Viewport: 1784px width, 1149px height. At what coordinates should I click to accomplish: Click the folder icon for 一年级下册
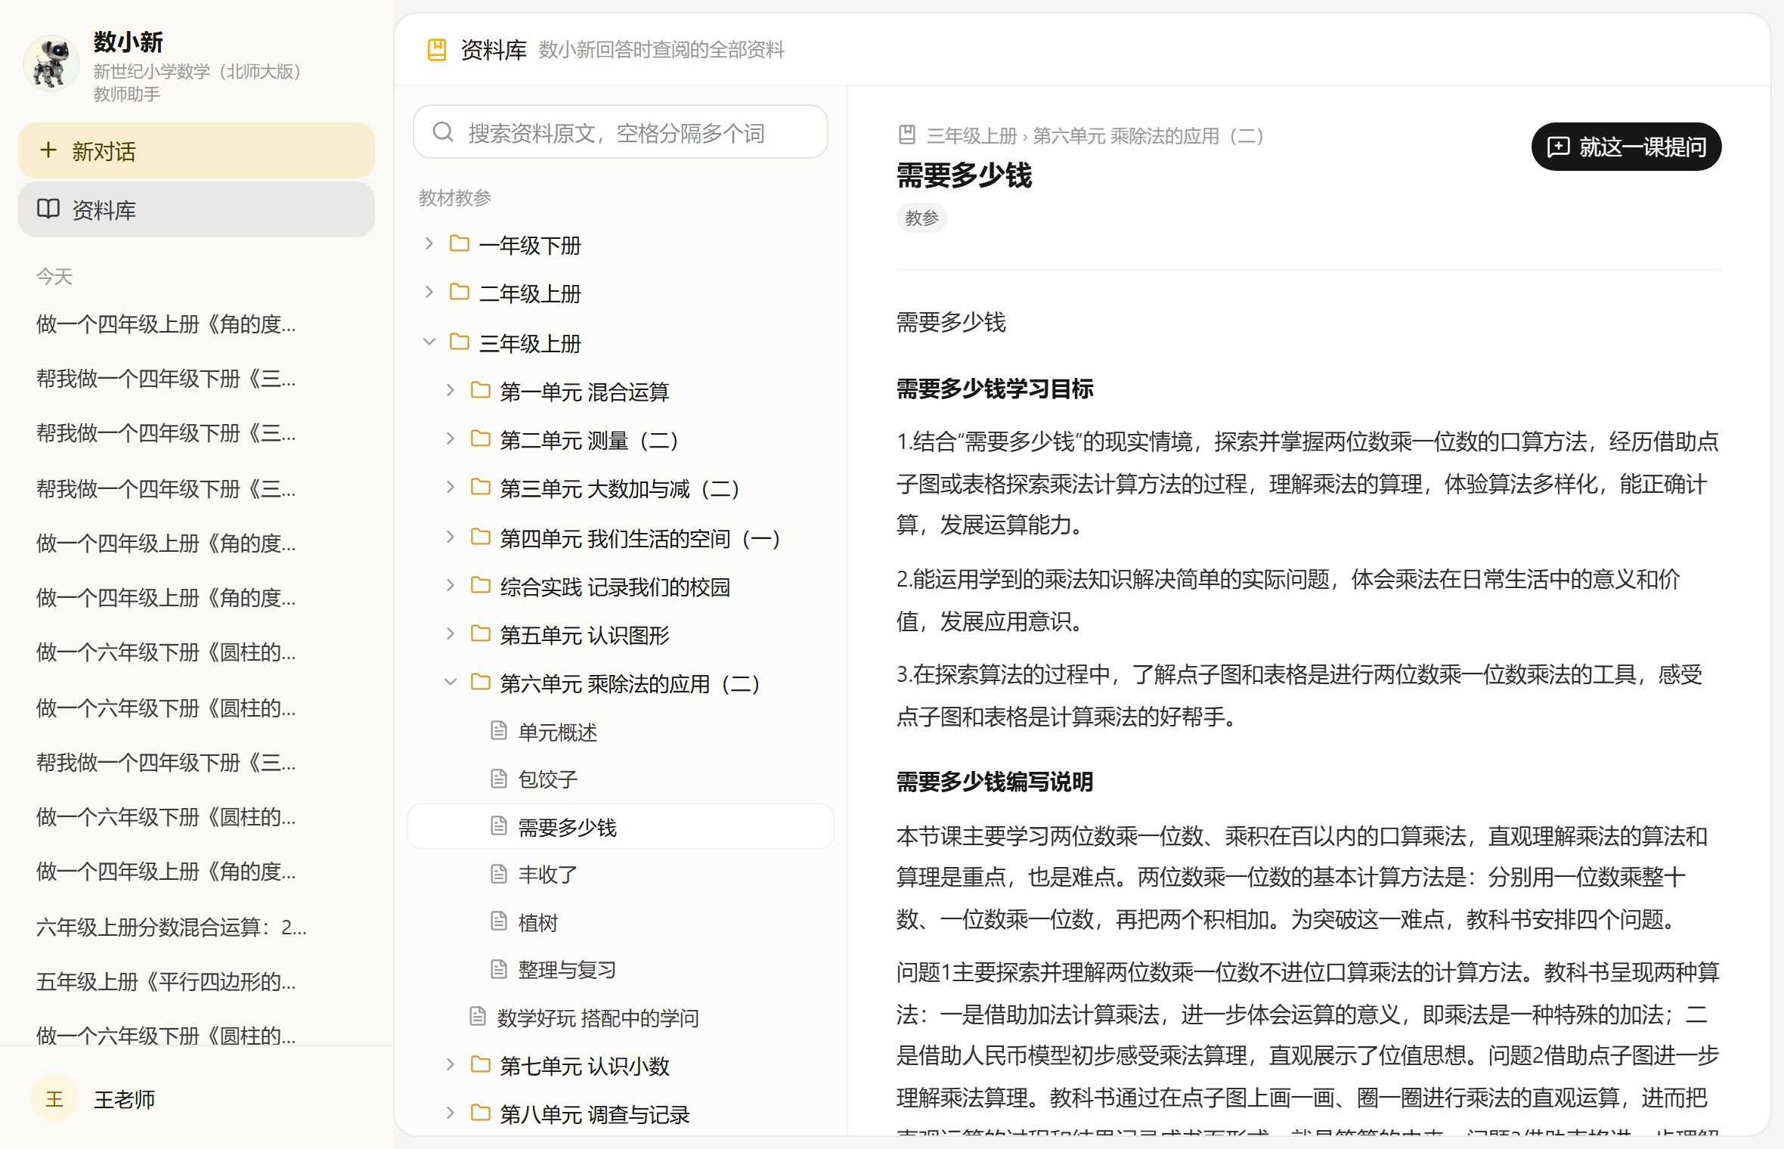[x=460, y=243]
